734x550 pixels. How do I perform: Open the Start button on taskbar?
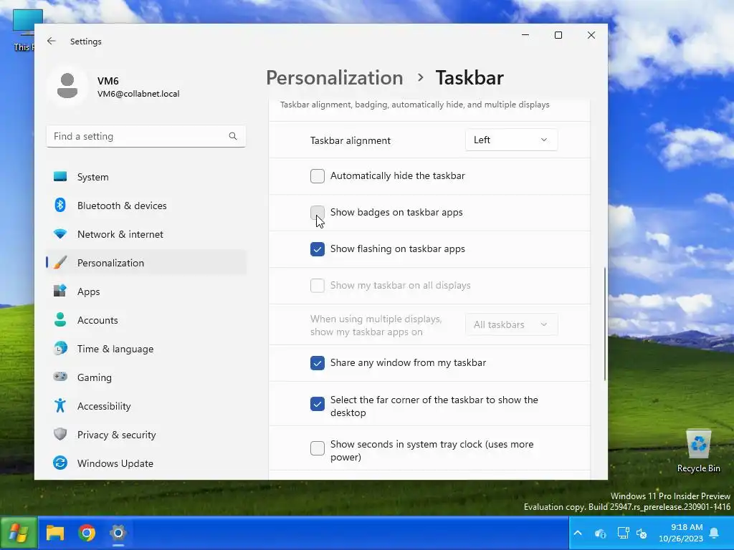(19, 533)
